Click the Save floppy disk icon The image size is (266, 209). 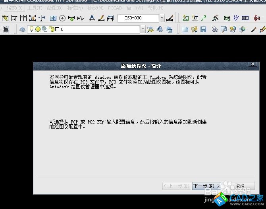pyautogui.click(x=203, y=29)
